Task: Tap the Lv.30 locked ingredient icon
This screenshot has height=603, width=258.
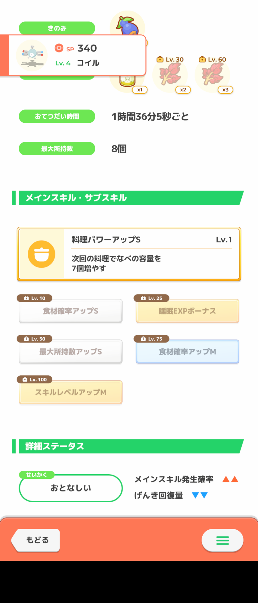Action: pyautogui.click(x=170, y=74)
